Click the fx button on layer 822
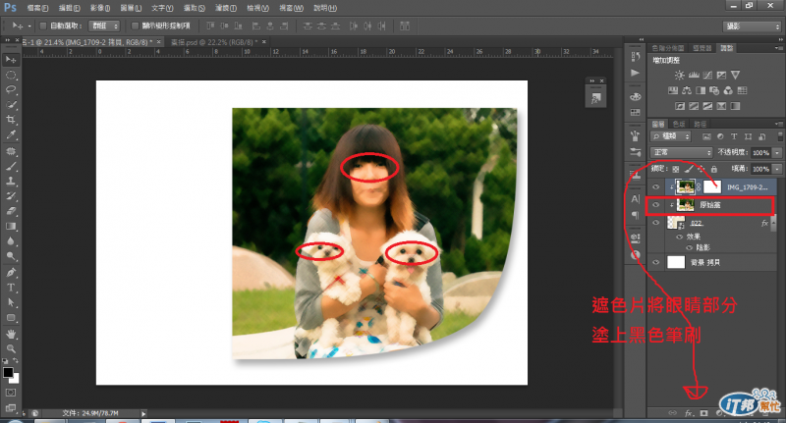 coord(764,225)
